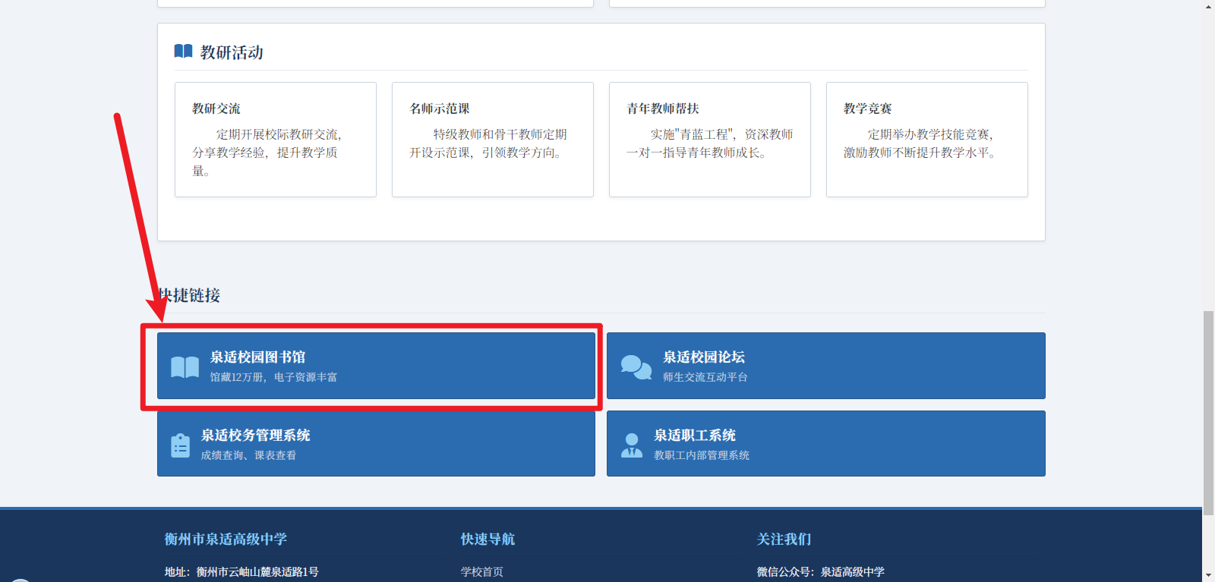Select the 名师示范课 activity card
The width and height of the screenshot is (1215, 582).
(492, 140)
